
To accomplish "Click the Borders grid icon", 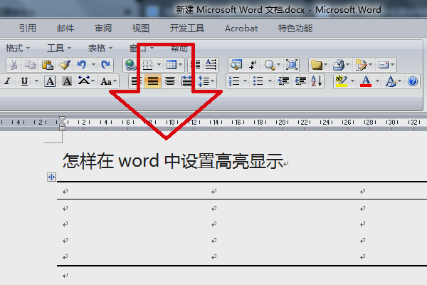I will [x=147, y=65].
